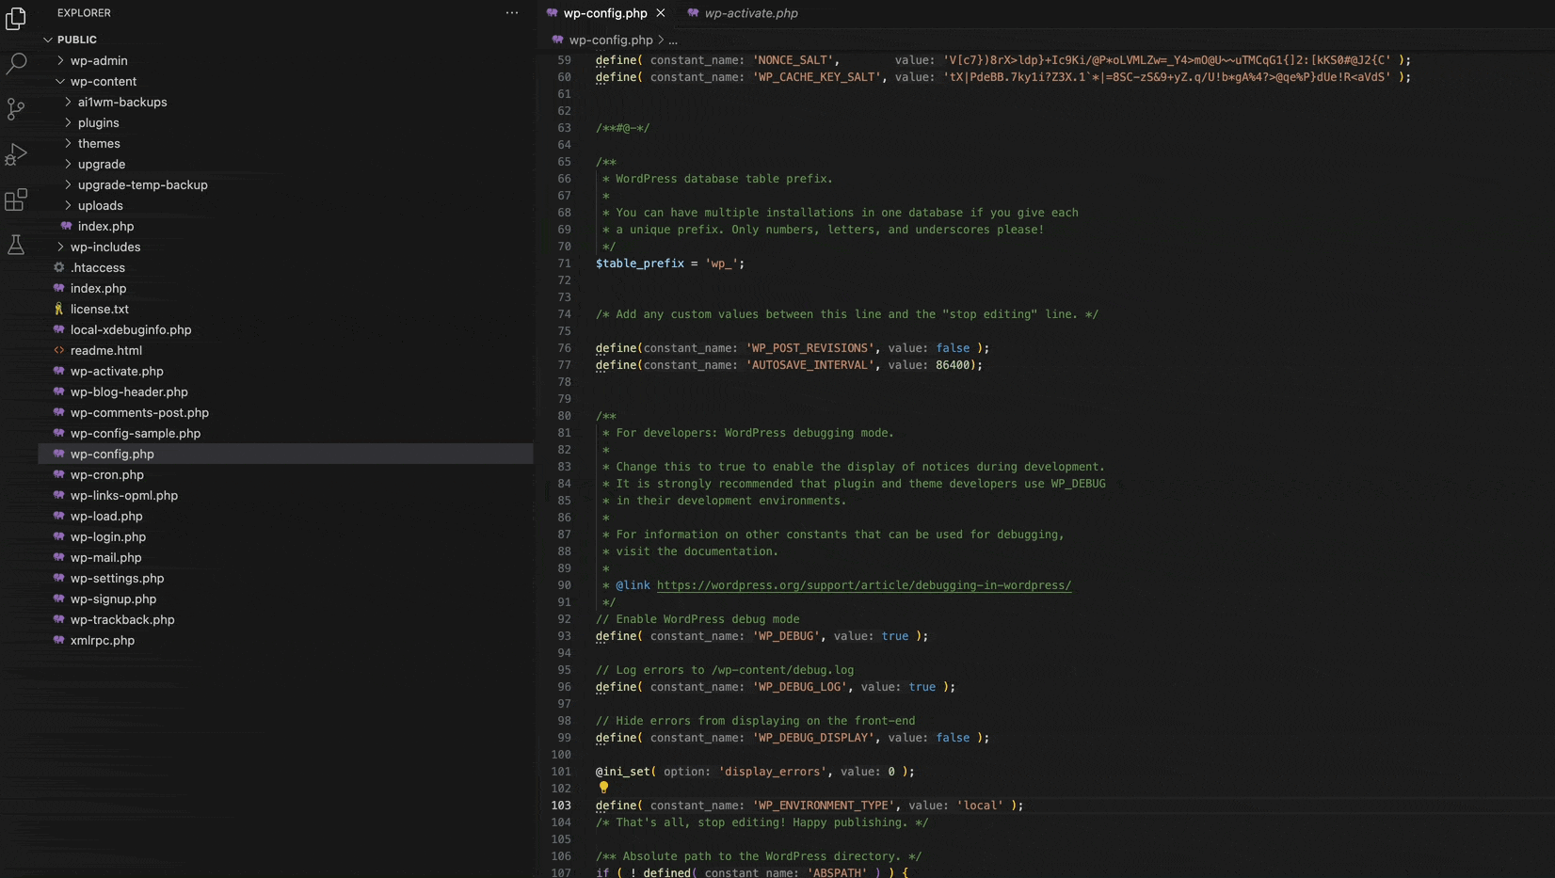
Task: Open wp-settings.php file
Action: point(117,578)
